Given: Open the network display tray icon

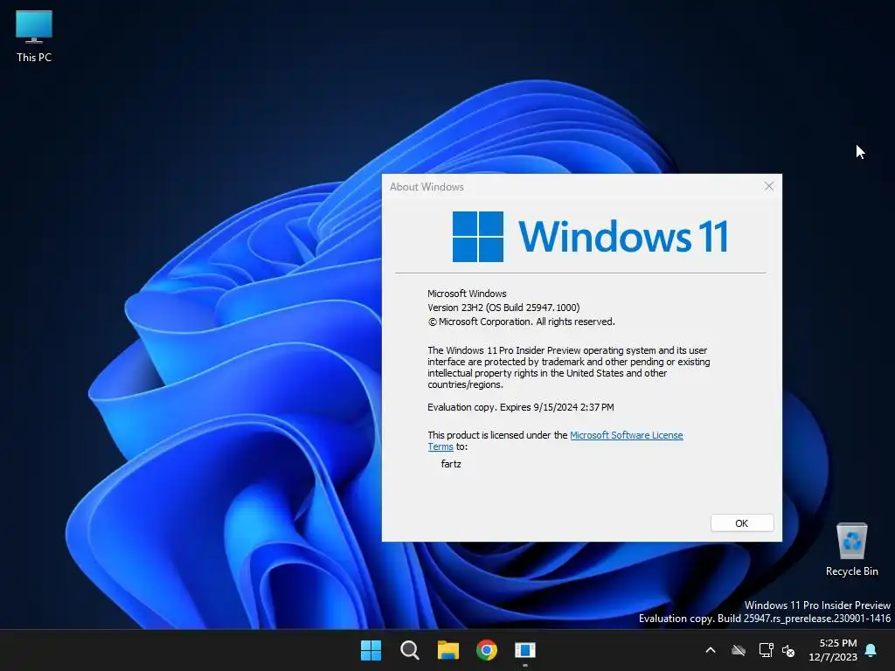Looking at the screenshot, I should [766, 650].
